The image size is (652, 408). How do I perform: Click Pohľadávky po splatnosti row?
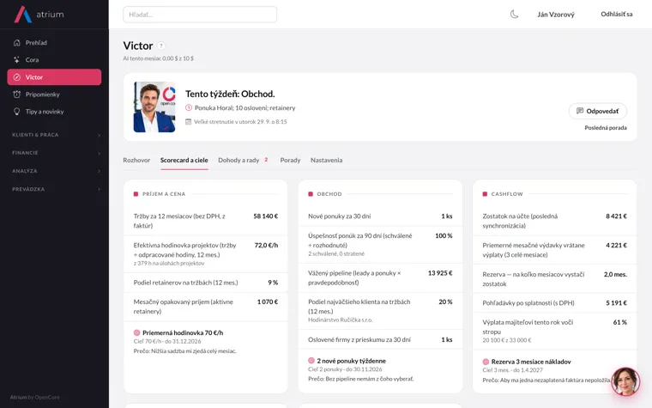(555, 303)
